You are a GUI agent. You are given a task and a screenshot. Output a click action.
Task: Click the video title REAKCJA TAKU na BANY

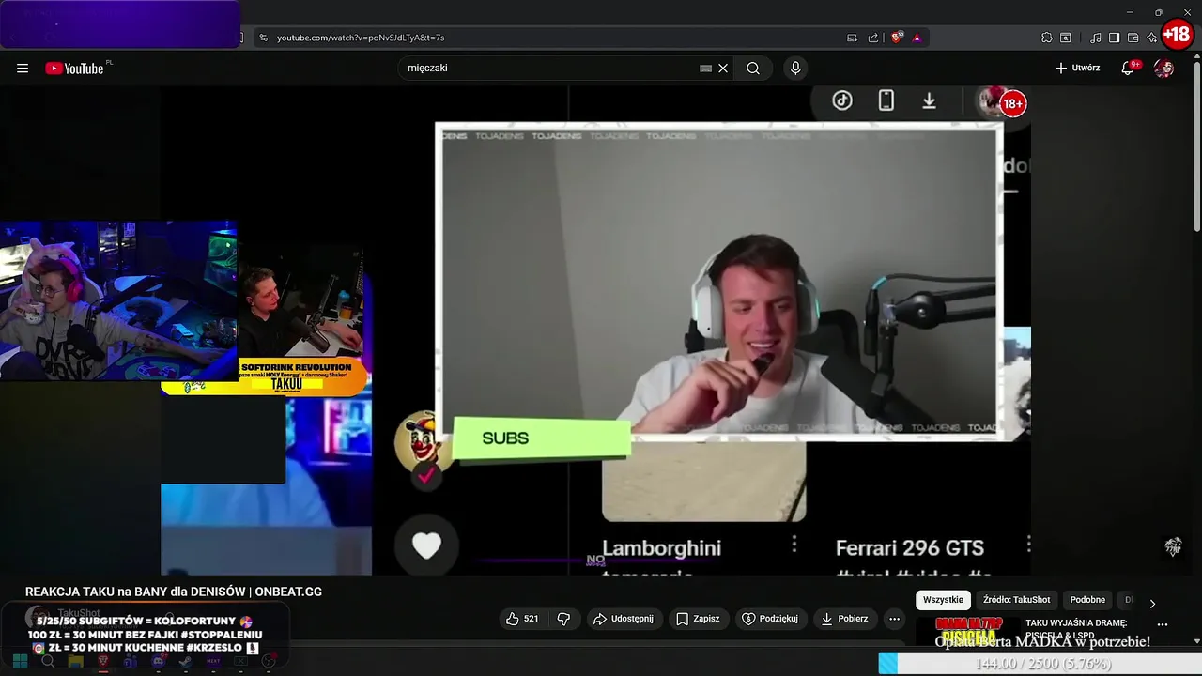pyautogui.click(x=174, y=591)
